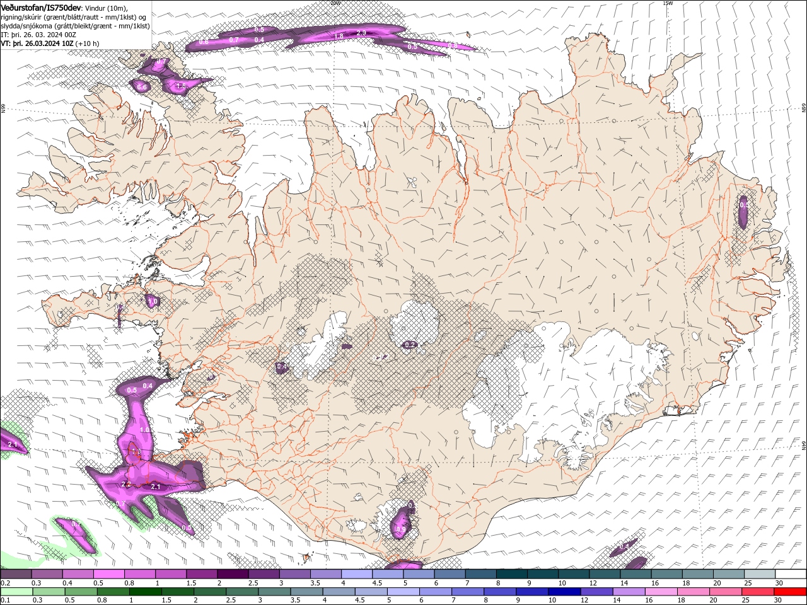
Task: Click the 'rigning/skúrir' legend description line
Action: pyautogui.click(x=73, y=16)
